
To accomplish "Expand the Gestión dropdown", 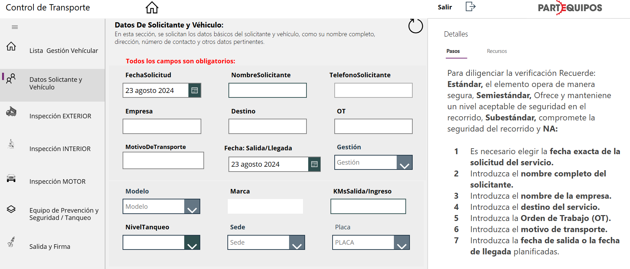I will [x=404, y=163].
